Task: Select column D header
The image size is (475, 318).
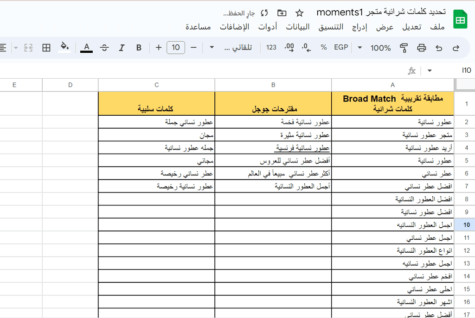Action: (x=71, y=85)
